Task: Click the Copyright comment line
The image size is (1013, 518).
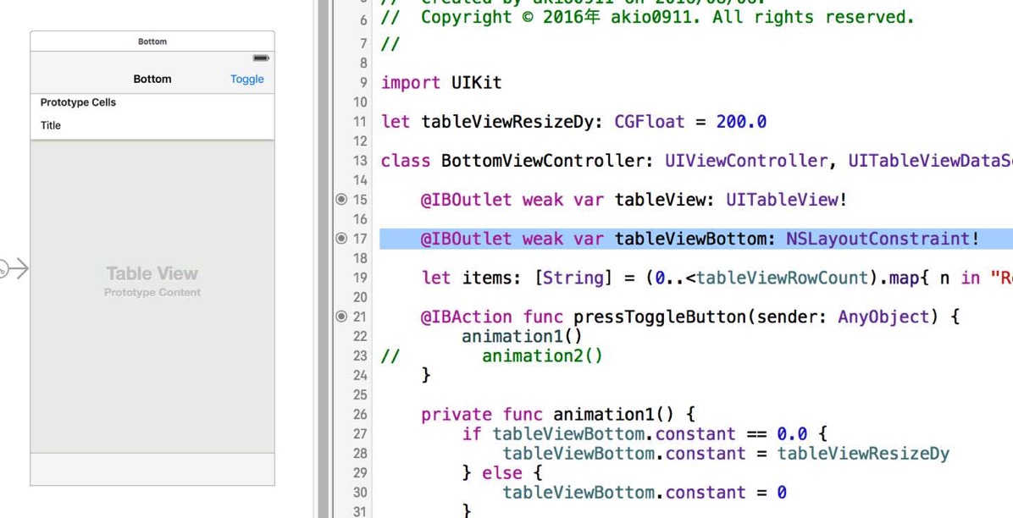Action: (648, 18)
